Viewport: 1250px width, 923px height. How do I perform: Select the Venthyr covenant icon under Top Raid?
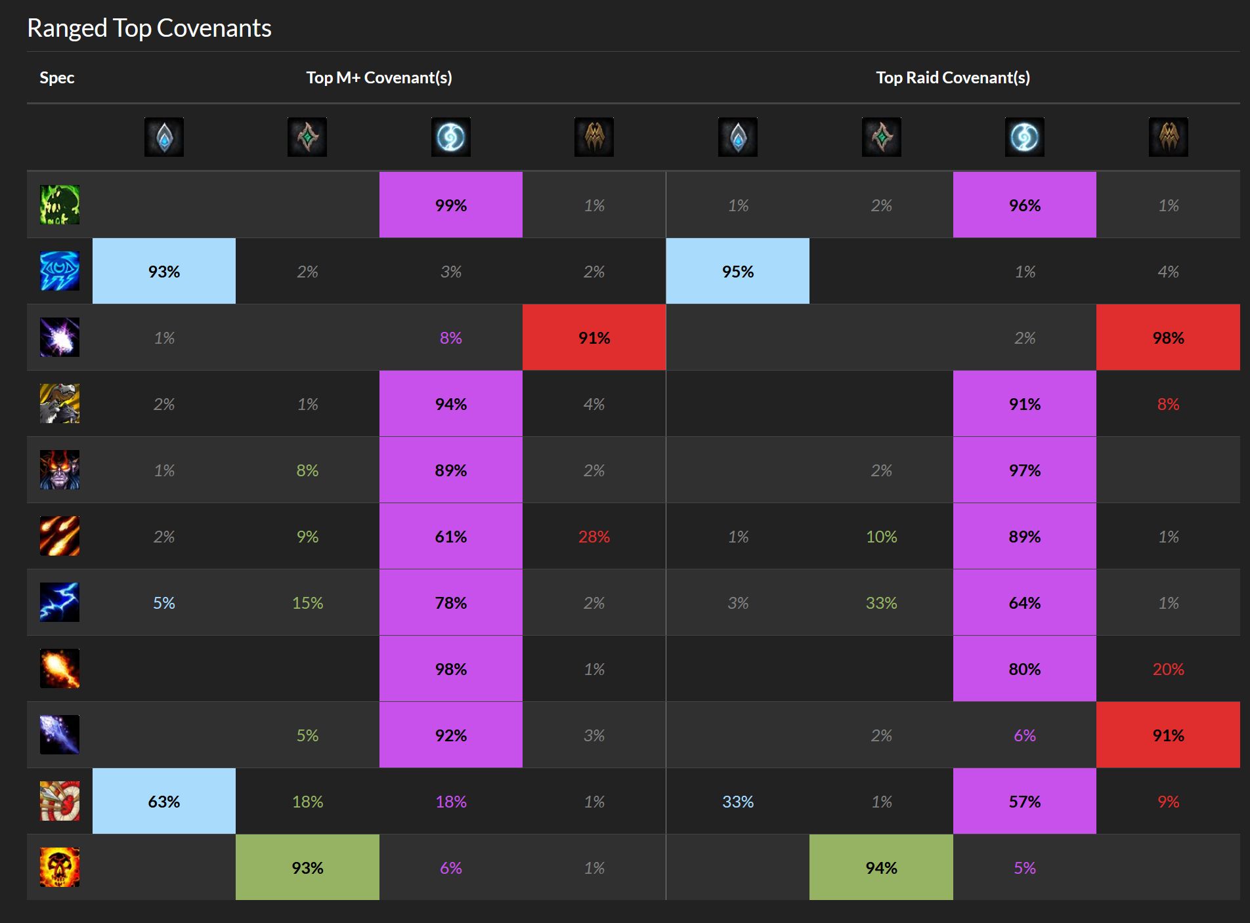coord(1169,137)
